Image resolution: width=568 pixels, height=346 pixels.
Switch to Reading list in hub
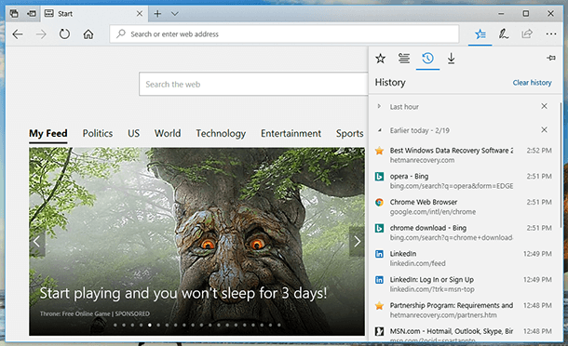(404, 59)
